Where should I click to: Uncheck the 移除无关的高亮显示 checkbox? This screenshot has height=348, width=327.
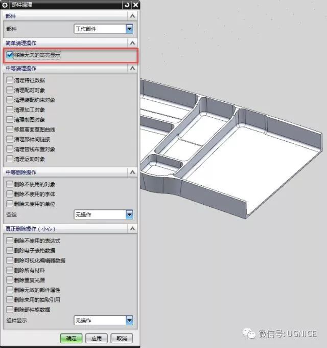pos(10,55)
